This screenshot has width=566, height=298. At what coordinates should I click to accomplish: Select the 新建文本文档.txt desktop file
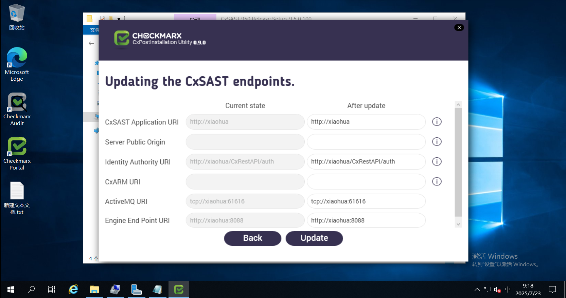pos(17,198)
